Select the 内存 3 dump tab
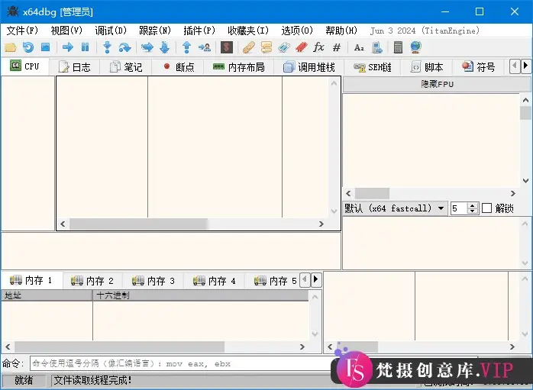 (153, 281)
